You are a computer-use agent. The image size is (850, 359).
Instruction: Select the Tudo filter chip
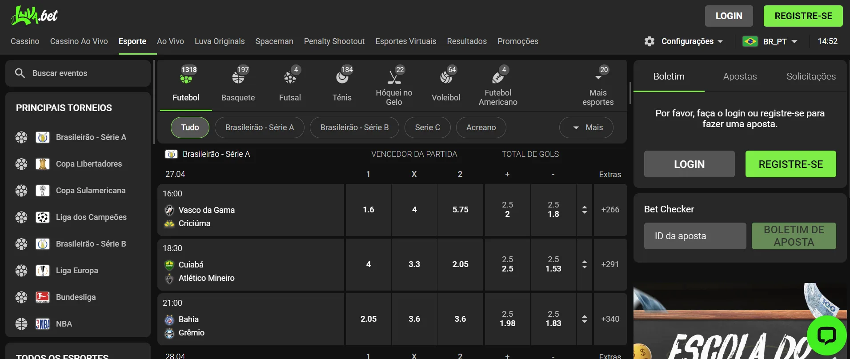pyautogui.click(x=190, y=128)
